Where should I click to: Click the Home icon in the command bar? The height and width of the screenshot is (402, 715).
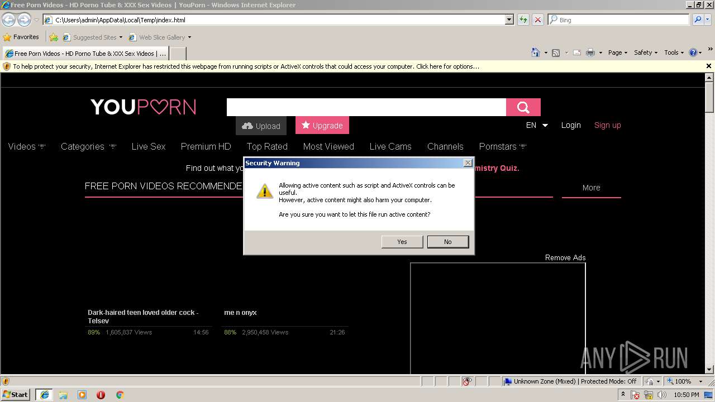(x=535, y=52)
